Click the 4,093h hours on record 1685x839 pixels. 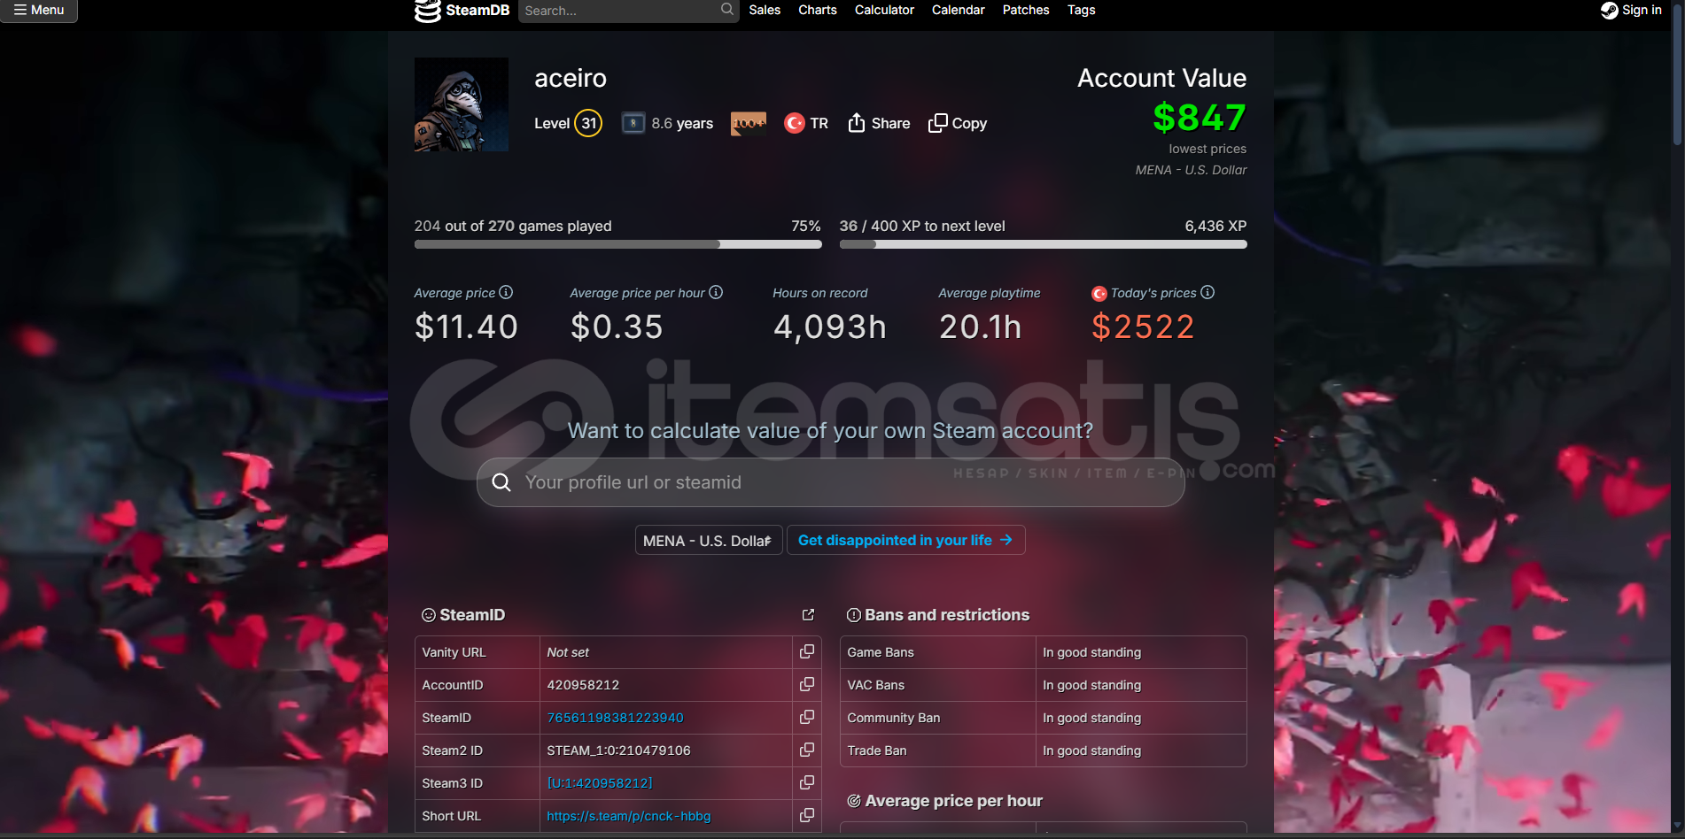829,327
